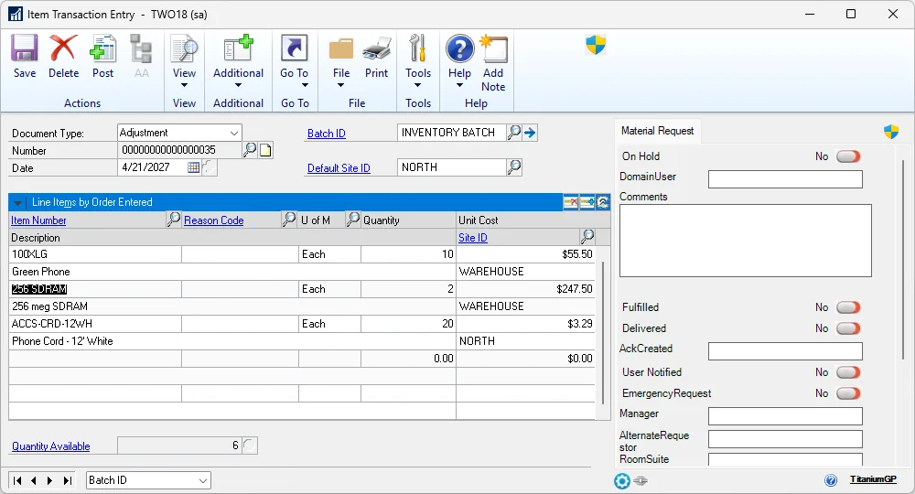Click the Reason Code column link
Image resolution: width=915 pixels, height=494 pixels.
(x=213, y=220)
